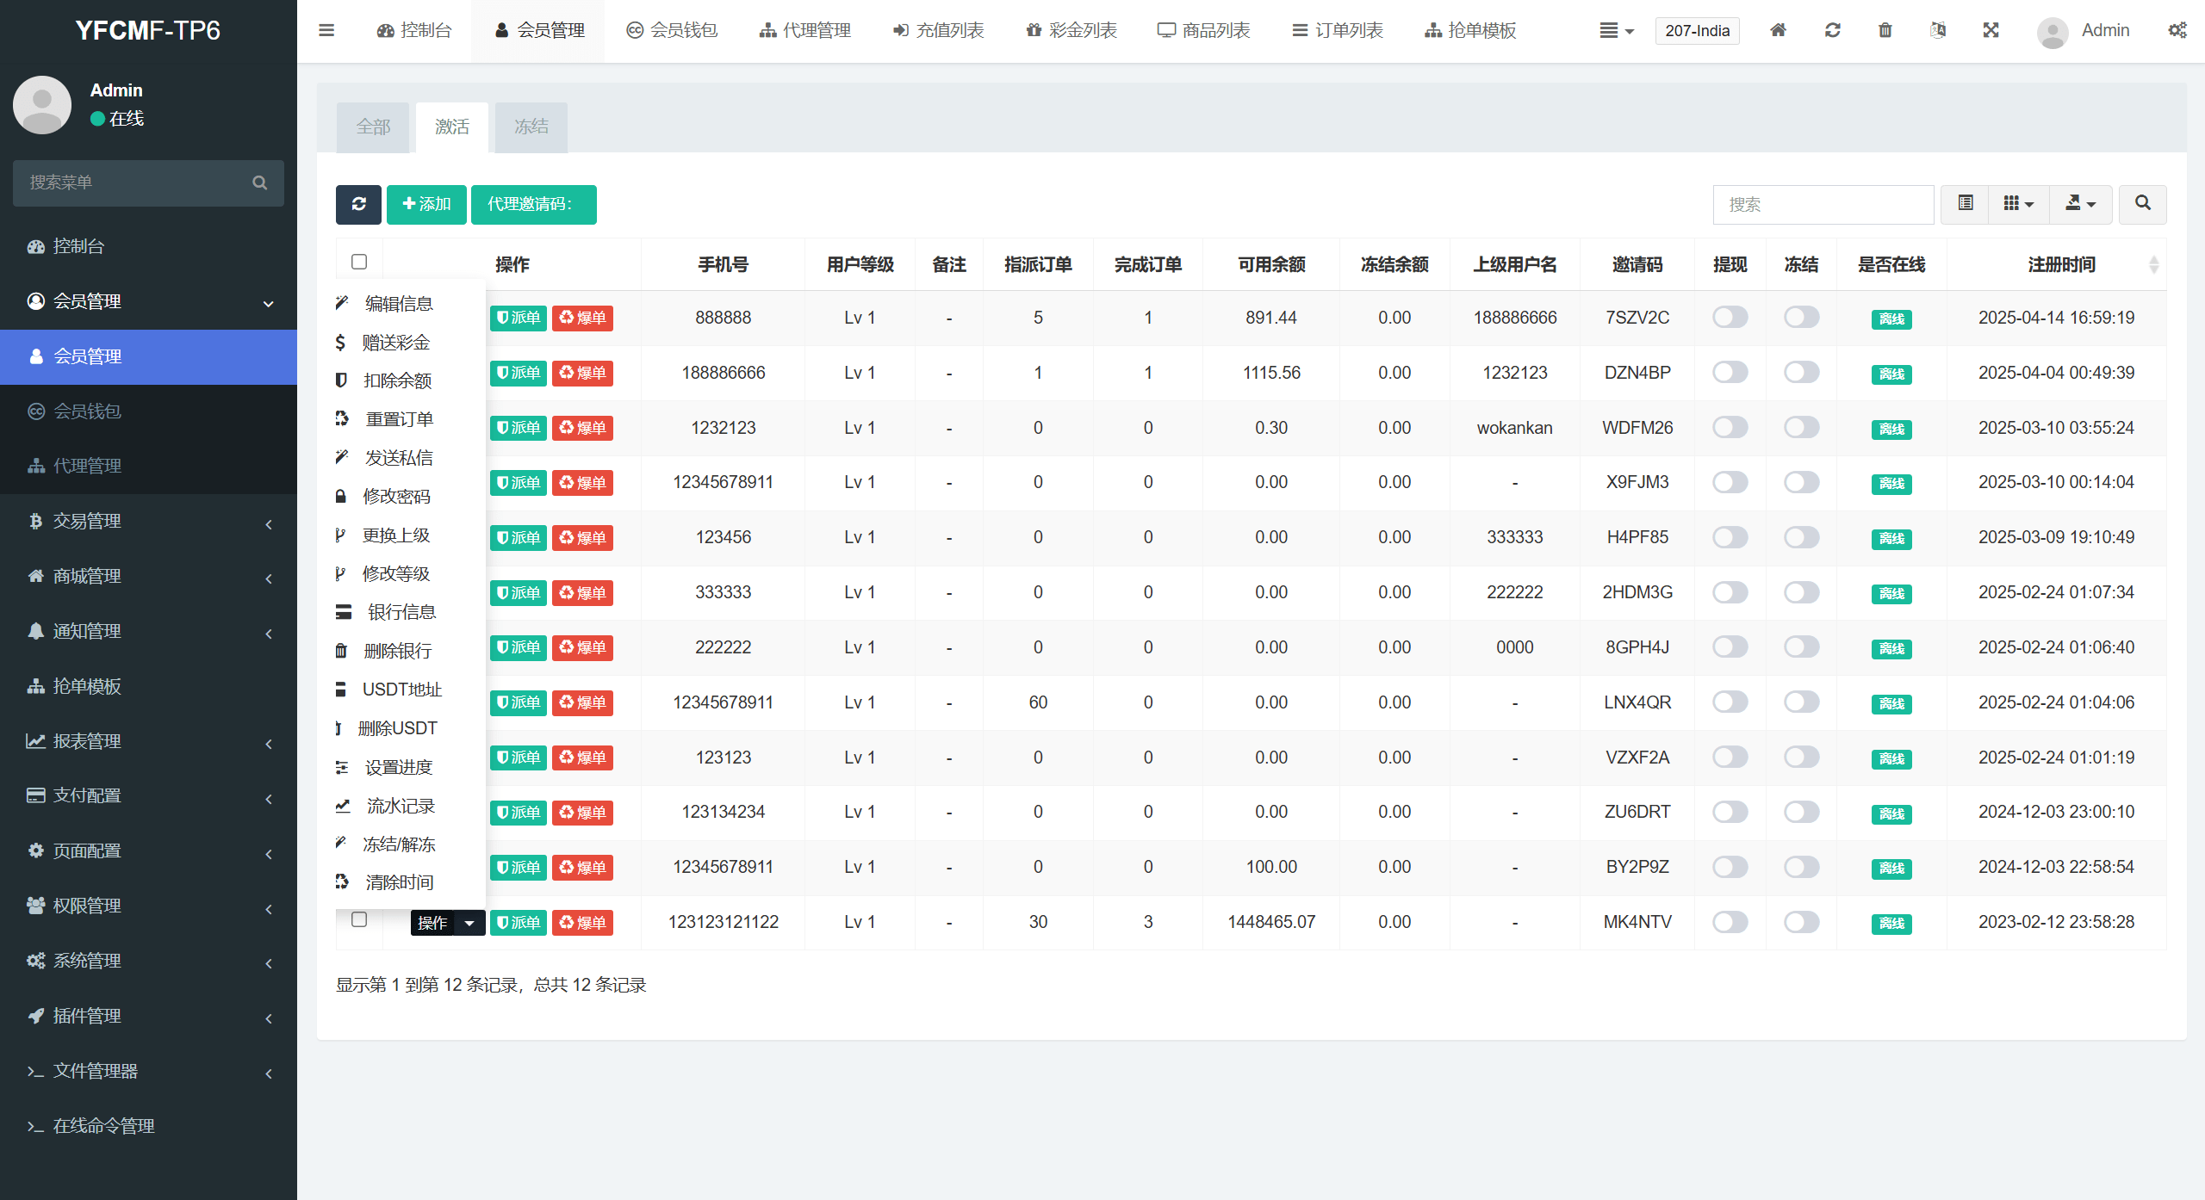Click 爆单 button for user 1232123
Viewport: 2205px width, 1200px height.
pos(582,428)
